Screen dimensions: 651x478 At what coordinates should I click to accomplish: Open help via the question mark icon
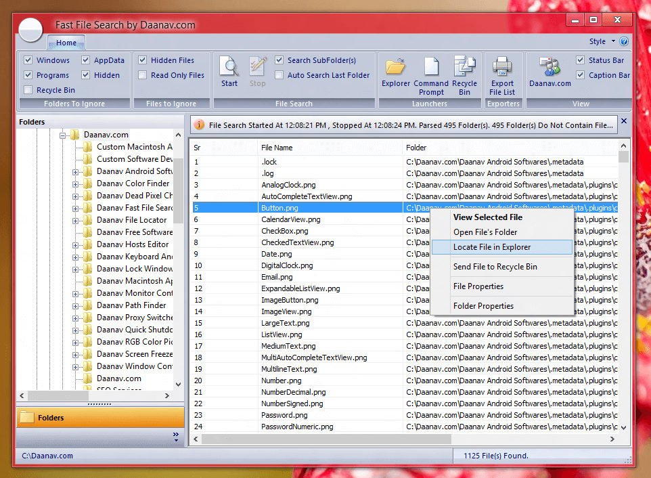(x=624, y=41)
